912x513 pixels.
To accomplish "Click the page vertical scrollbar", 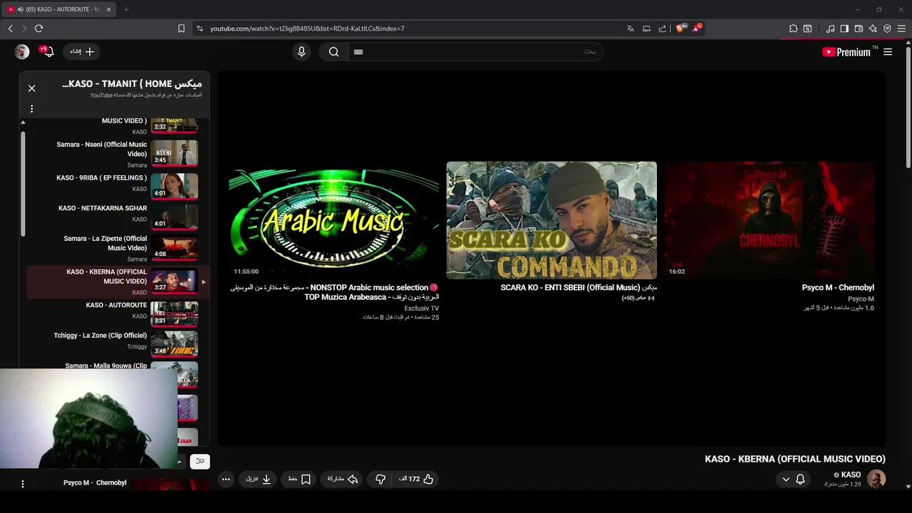I will [908, 107].
